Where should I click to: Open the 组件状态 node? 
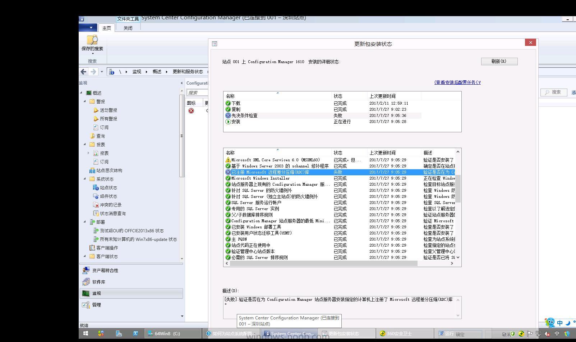pyautogui.click(x=108, y=196)
